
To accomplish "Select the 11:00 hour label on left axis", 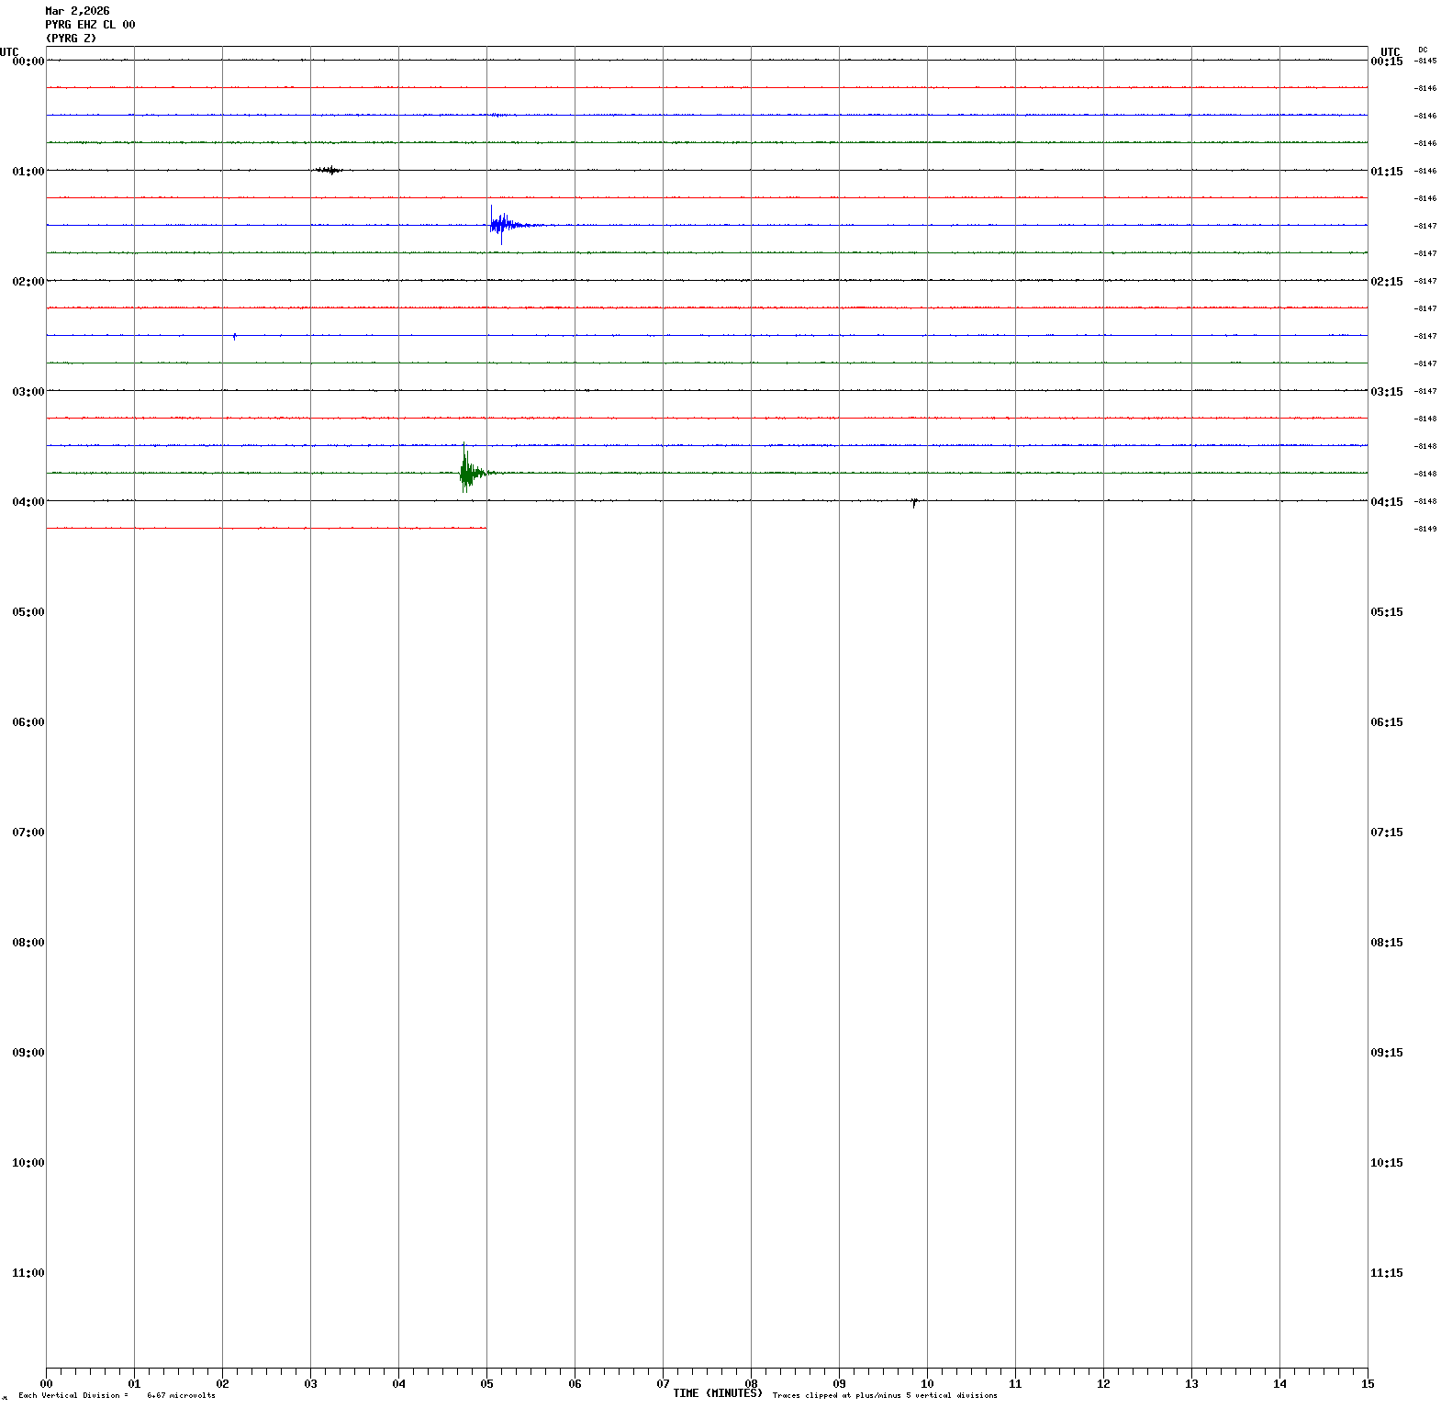I will 28,1273.
